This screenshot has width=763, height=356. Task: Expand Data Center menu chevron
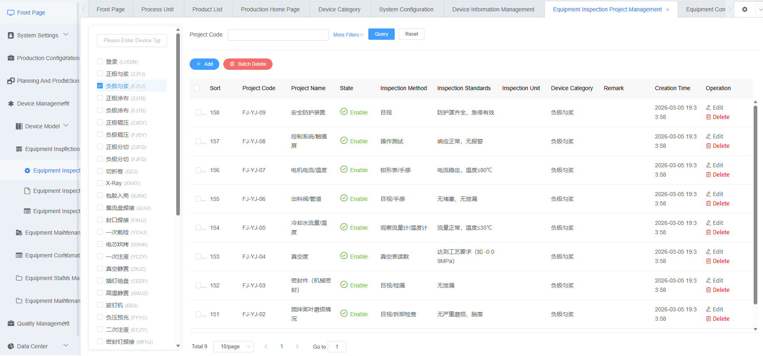coord(66,345)
